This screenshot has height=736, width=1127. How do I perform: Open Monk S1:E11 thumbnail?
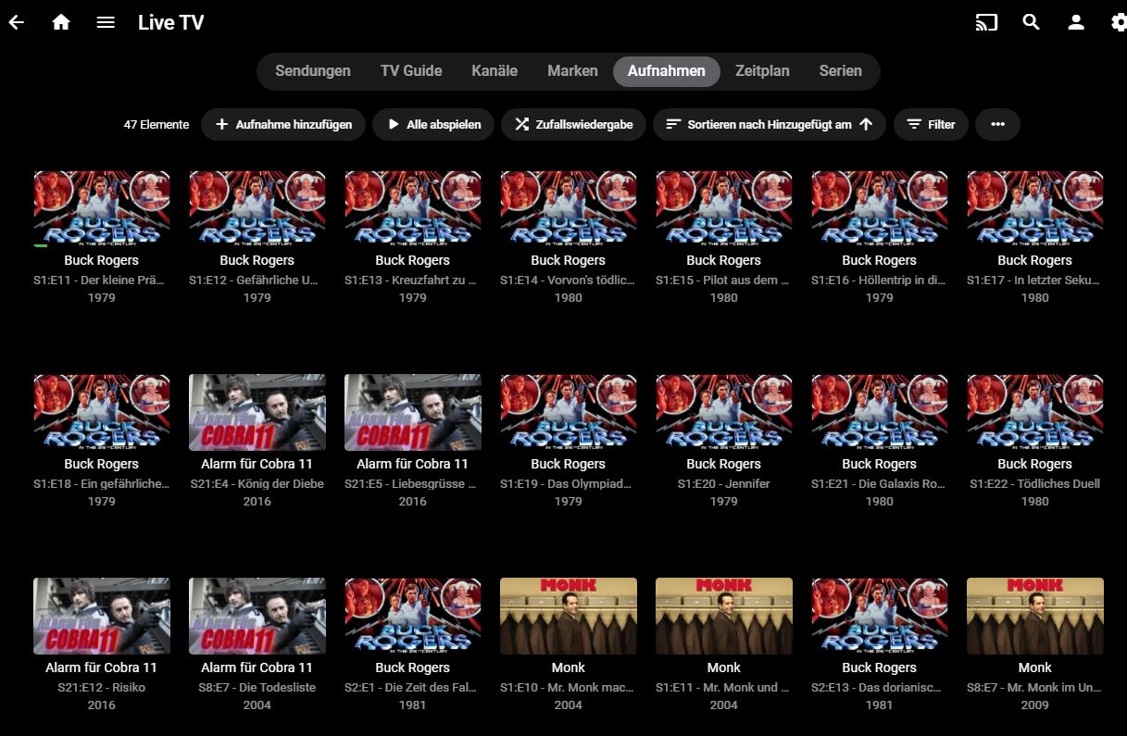point(724,617)
